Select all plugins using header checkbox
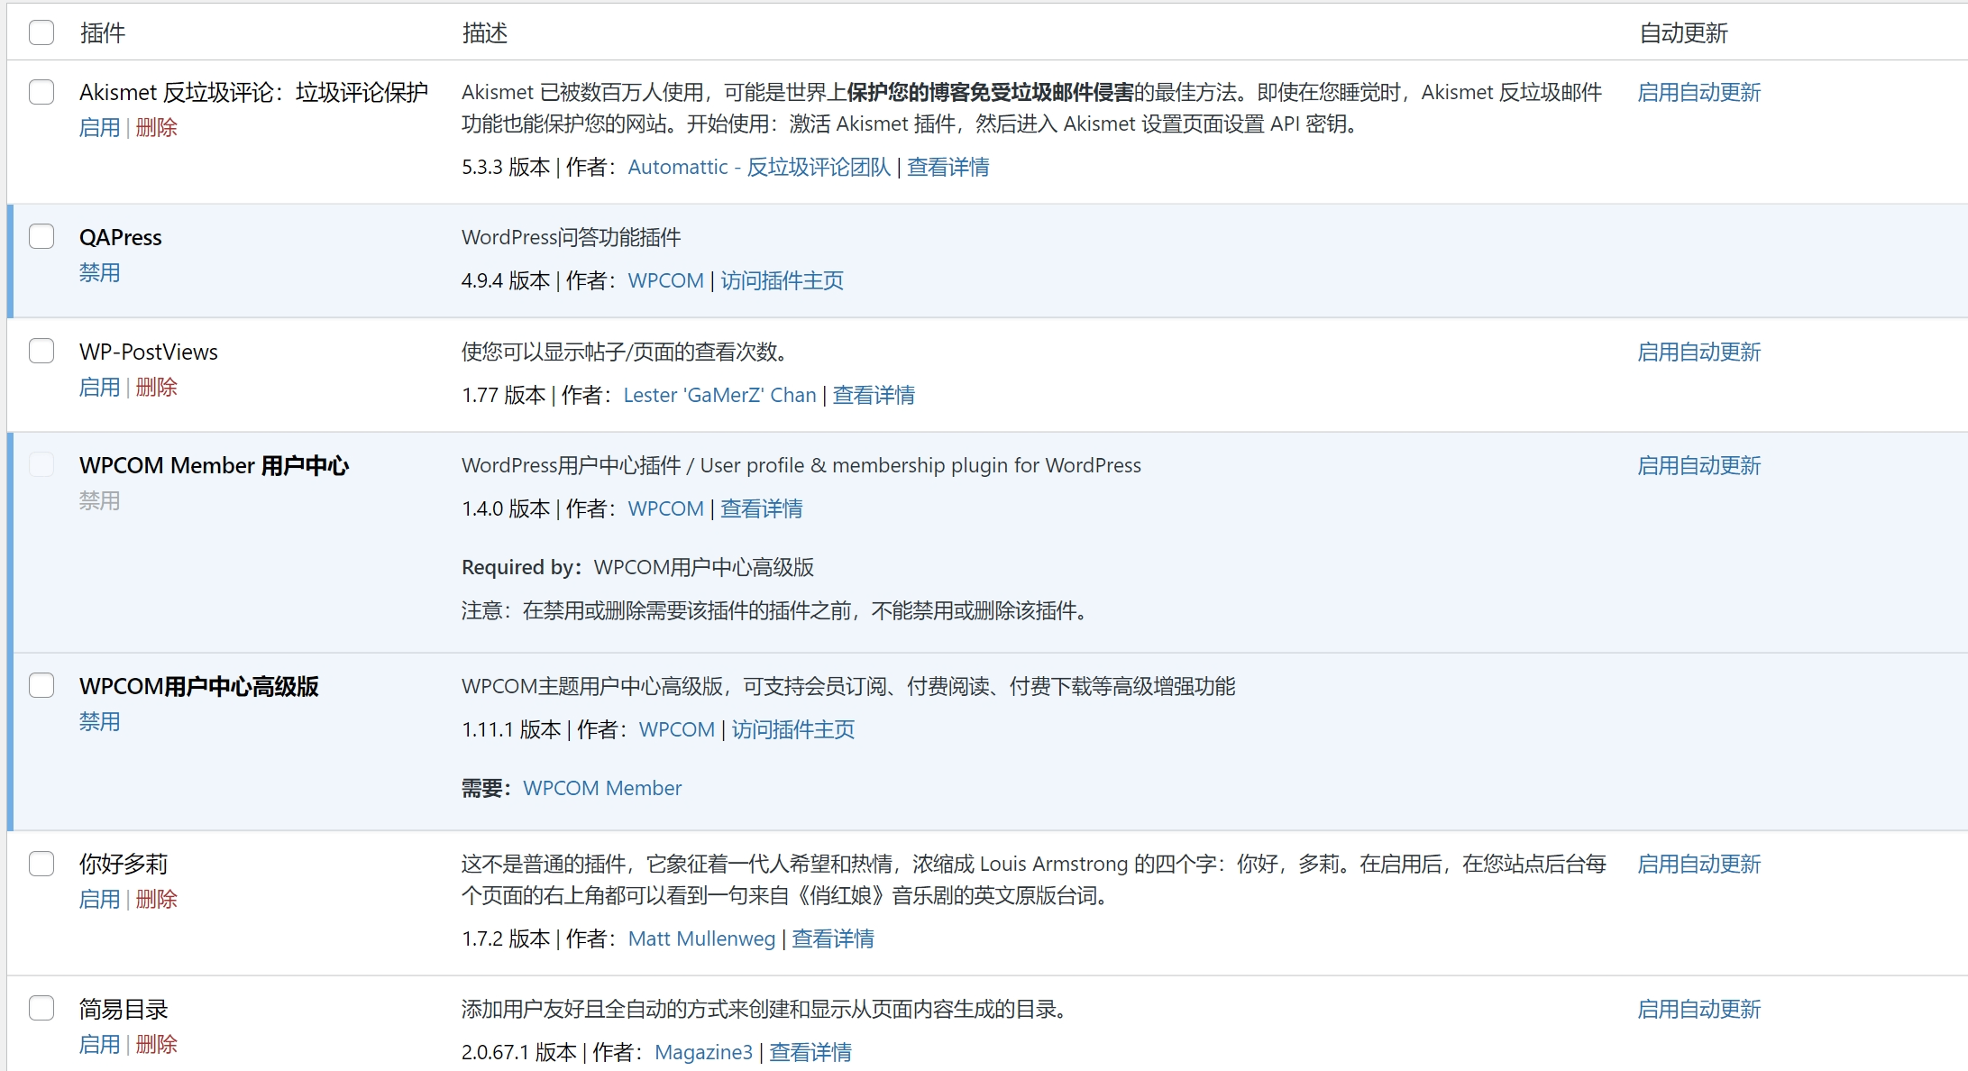1968x1071 pixels. tap(41, 32)
